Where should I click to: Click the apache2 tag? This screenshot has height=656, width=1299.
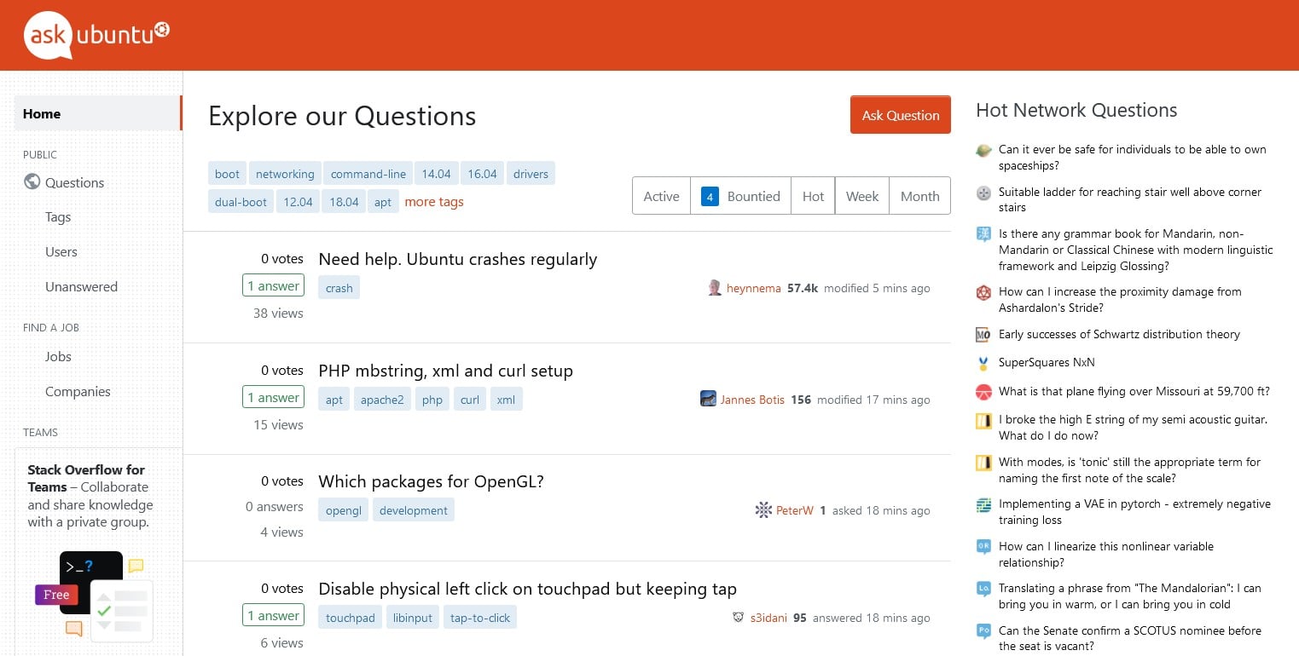[382, 400]
